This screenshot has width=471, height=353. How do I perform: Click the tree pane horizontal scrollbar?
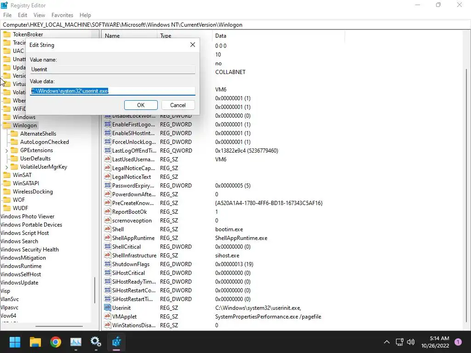[59, 326]
